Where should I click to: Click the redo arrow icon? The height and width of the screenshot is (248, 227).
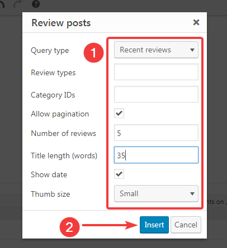[18, 4]
